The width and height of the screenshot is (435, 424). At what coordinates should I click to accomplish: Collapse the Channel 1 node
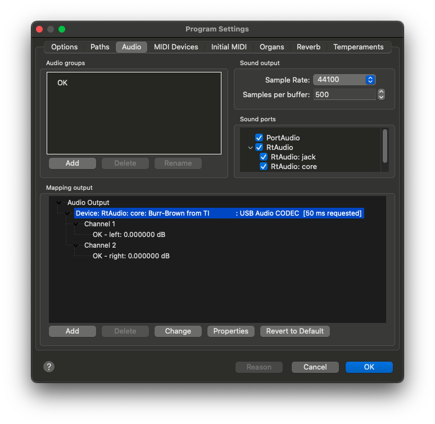(x=76, y=224)
